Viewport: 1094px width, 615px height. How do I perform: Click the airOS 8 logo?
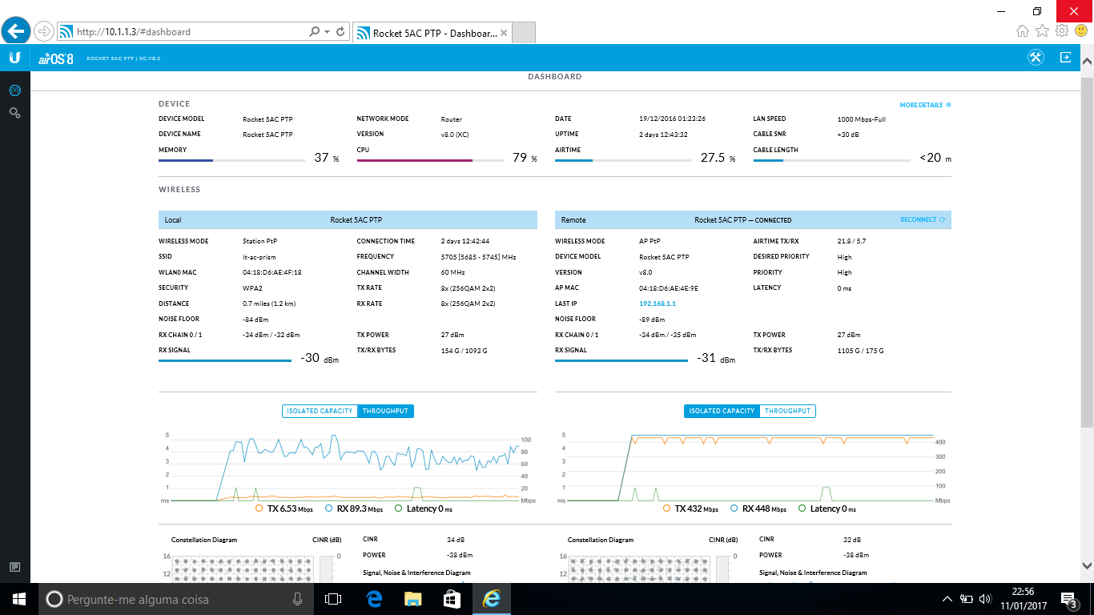pos(56,58)
